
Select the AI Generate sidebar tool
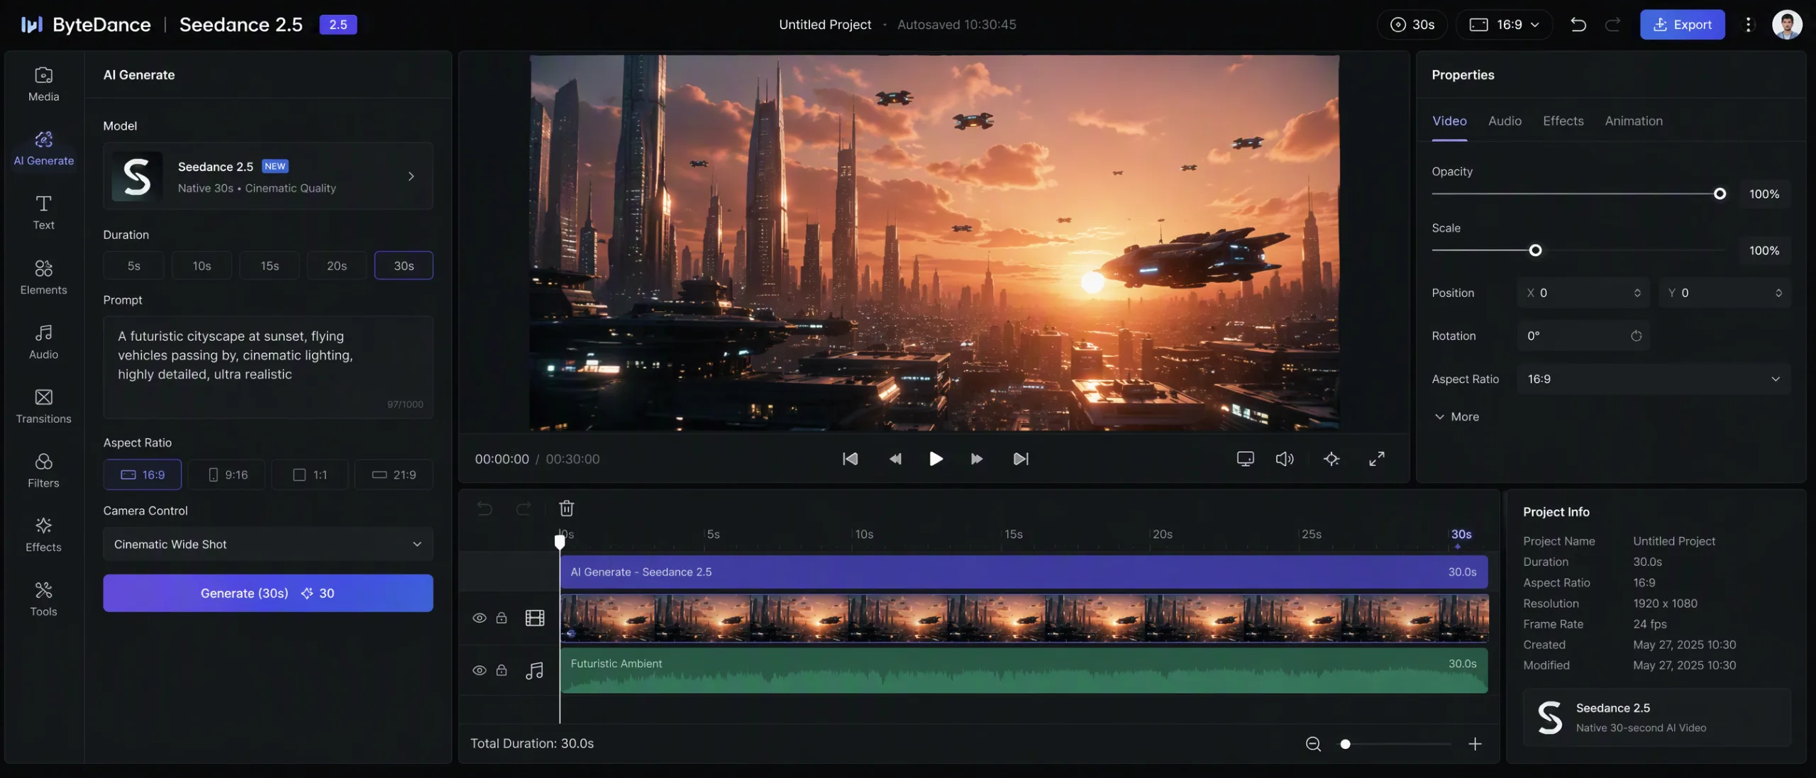click(x=43, y=148)
